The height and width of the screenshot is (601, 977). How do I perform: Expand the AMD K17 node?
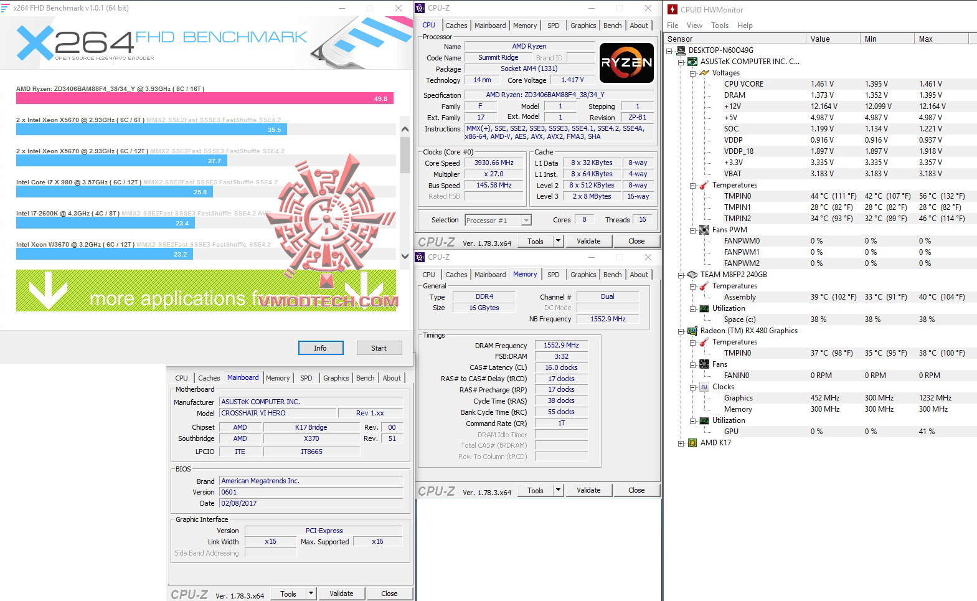[x=681, y=443]
